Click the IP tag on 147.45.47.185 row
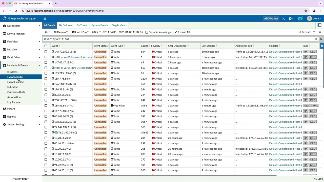The image size is (324, 182). [x=306, y=62]
